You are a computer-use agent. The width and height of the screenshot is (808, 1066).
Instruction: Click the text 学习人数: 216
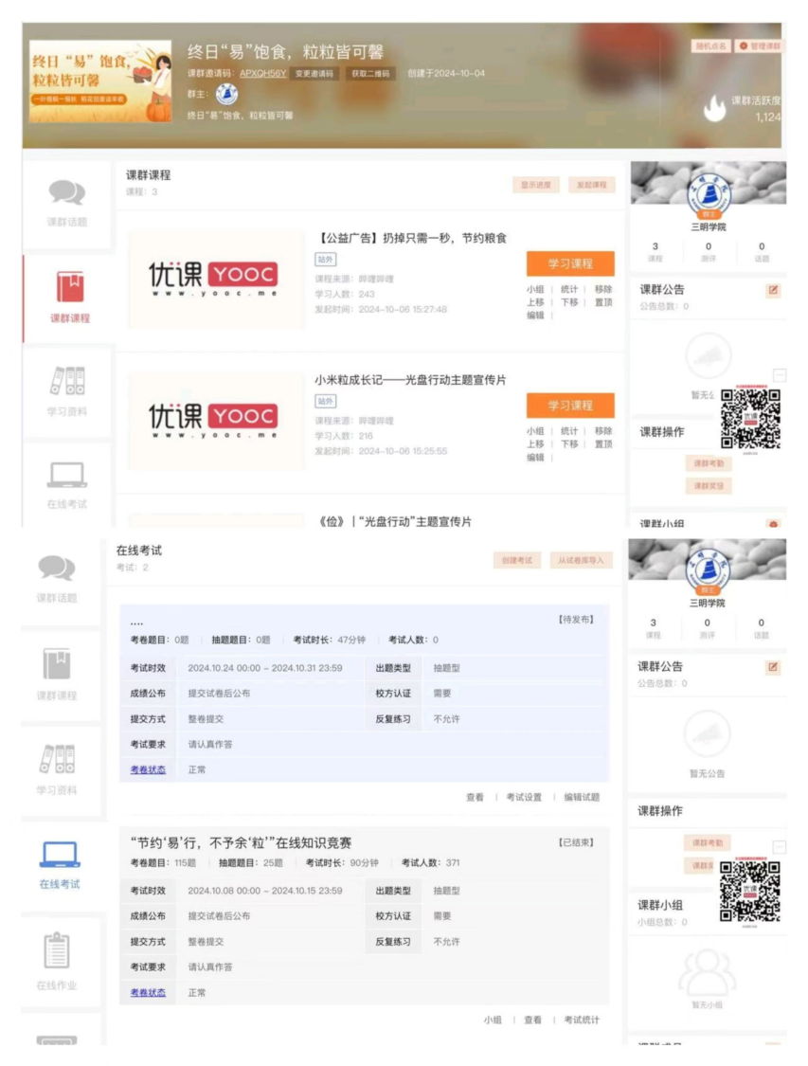pyautogui.click(x=344, y=435)
